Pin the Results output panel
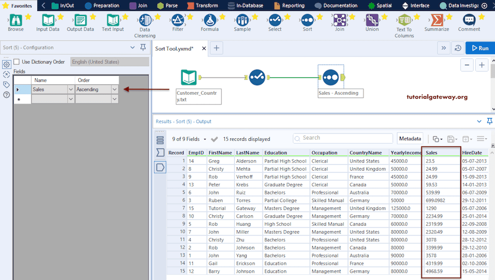Image resolution: width=495 pixels, height=280 pixels. (x=490, y=121)
